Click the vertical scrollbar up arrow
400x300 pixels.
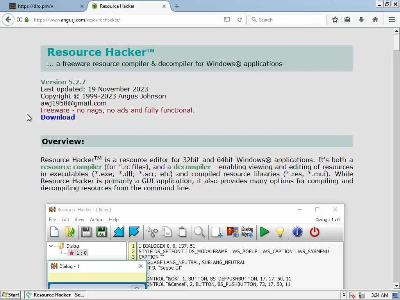pos(396,31)
